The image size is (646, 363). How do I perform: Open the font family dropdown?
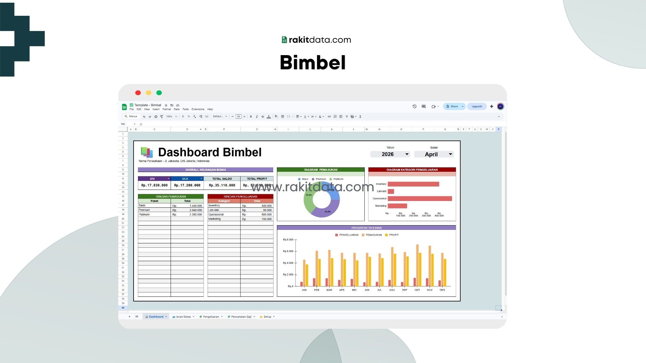pyautogui.click(x=220, y=116)
